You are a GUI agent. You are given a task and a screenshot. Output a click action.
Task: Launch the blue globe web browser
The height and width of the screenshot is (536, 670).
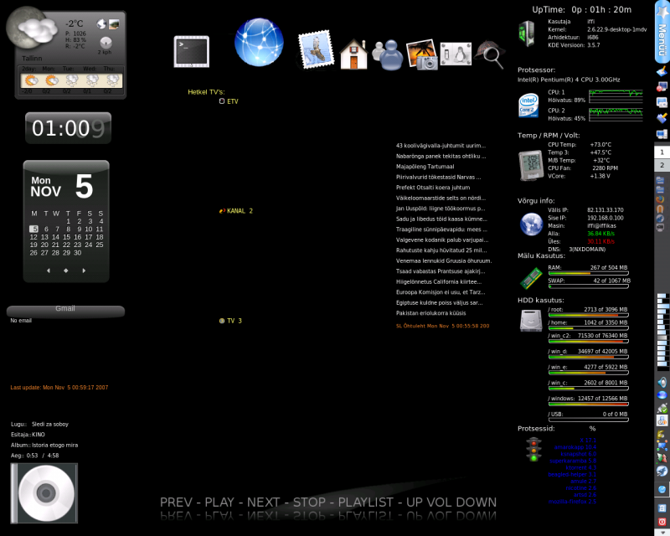point(259,42)
